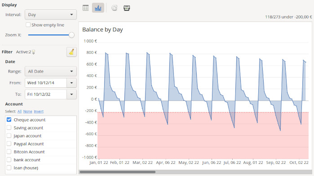Click the From date field Wed 10/12/14
Image resolution: width=314 pixels, height=176 pixels.
pyautogui.click(x=46, y=83)
